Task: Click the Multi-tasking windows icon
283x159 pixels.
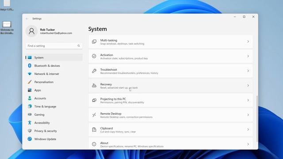Action: coord(94,42)
